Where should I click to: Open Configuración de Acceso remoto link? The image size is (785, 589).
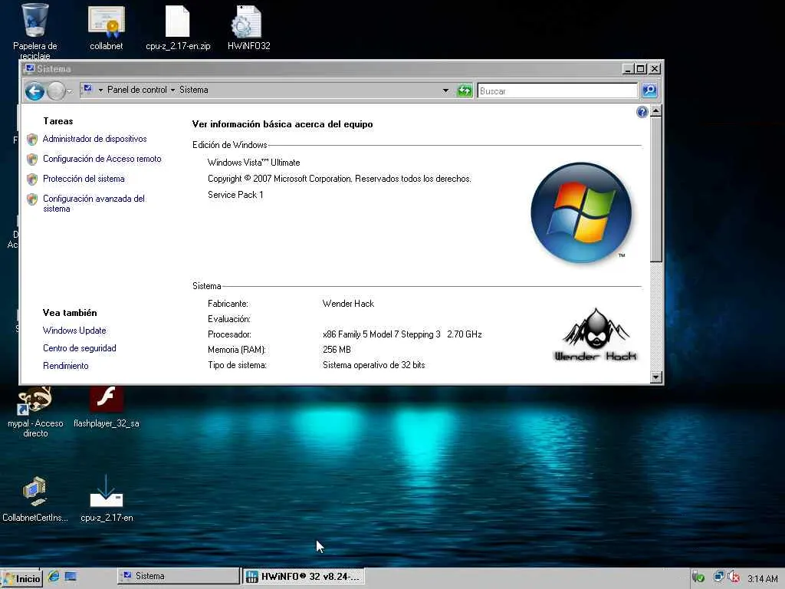click(x=102, y=159)
